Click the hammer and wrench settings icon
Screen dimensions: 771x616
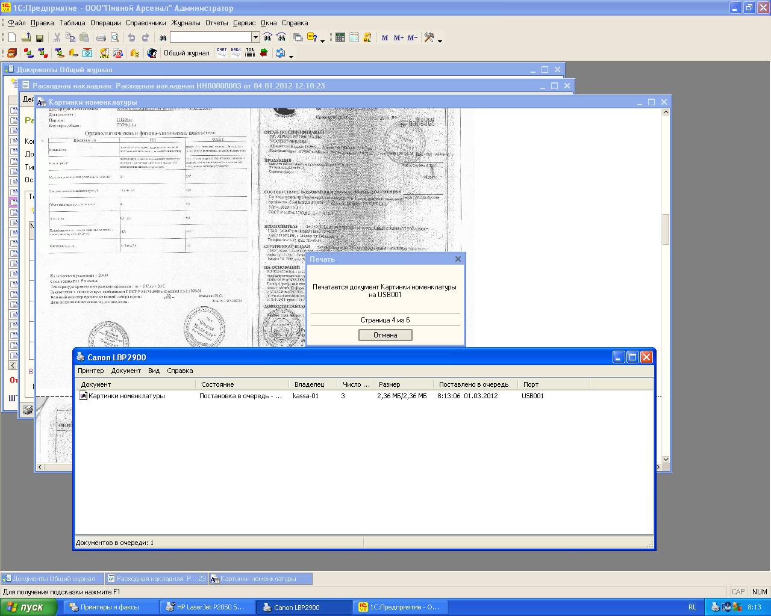(429, 37)
